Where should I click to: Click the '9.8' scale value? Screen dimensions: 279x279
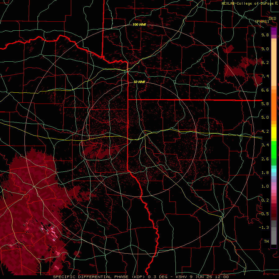(x=265, y=35)
